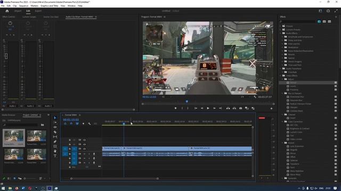Step forward one frame in Program monitor
This screenshot has width=341, height=191.
[214, 108]
